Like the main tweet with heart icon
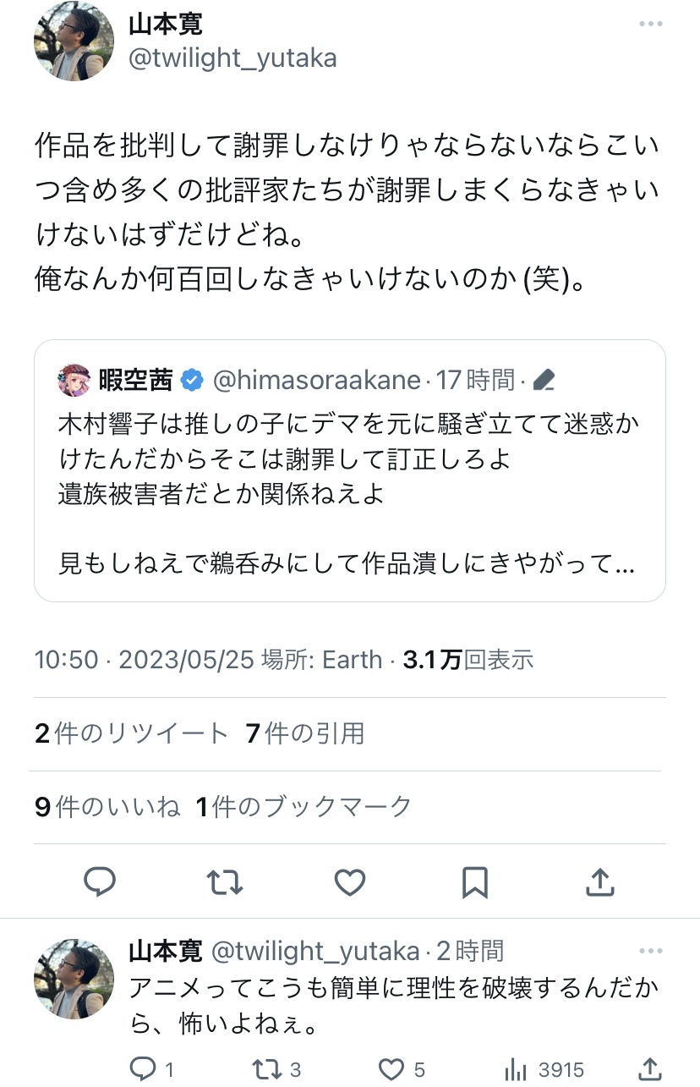 point(349,882)
